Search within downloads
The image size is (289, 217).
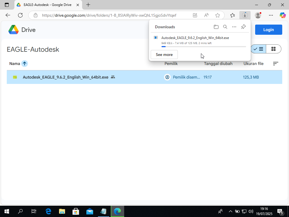click(x=225, y=27)
